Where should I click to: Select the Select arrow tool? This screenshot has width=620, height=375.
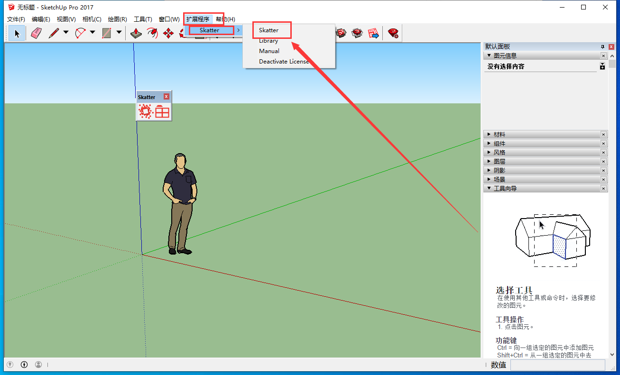pyautogui.click(x=17, y=33)
